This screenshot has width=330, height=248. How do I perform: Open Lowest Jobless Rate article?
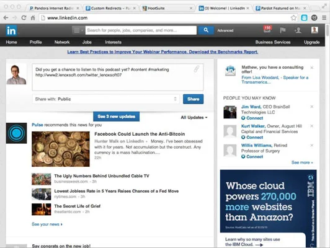click(x=117, y=191)
